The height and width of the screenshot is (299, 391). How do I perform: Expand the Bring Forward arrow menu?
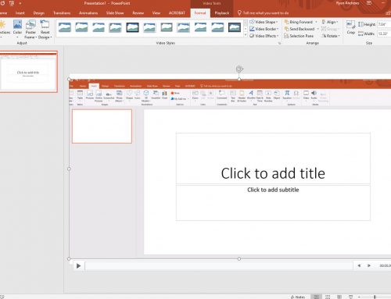pyautogui.click(x=317, y=22)
